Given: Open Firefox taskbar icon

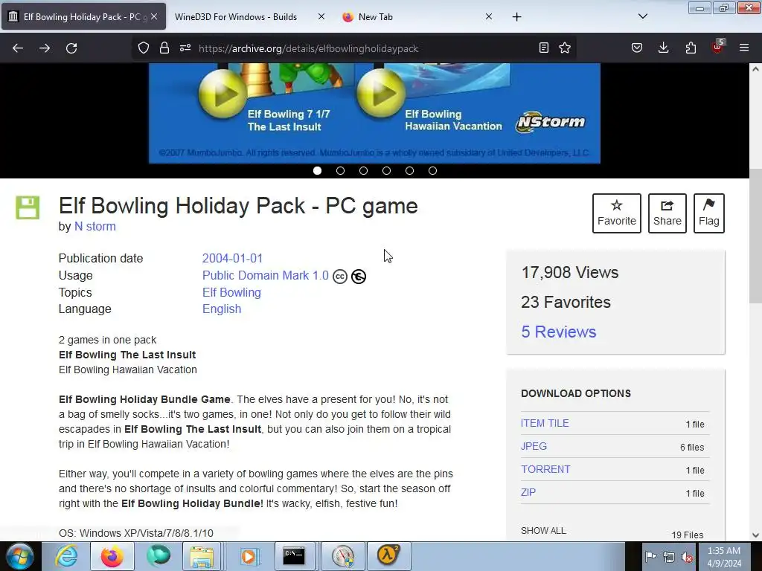Looking at the screenshot, I should click(112, 556).
